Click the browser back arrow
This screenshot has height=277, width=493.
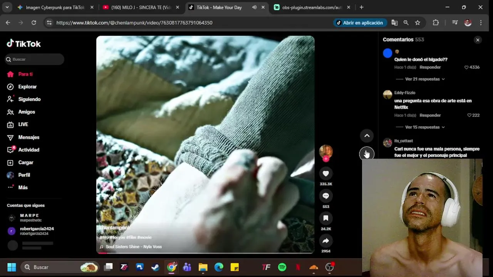[8, 23]
